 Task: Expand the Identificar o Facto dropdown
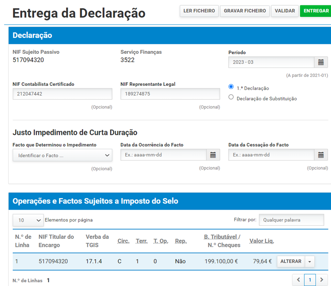(62, 155)
